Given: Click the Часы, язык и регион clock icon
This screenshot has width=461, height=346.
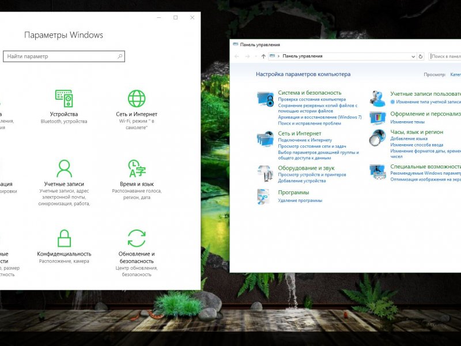Looking at the screenshot, I should coord(377,138).
